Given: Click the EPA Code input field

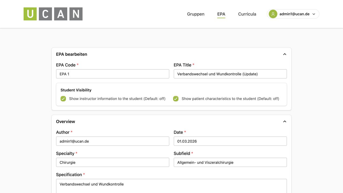Looking at the screenshot, I should tap(113, 74).
